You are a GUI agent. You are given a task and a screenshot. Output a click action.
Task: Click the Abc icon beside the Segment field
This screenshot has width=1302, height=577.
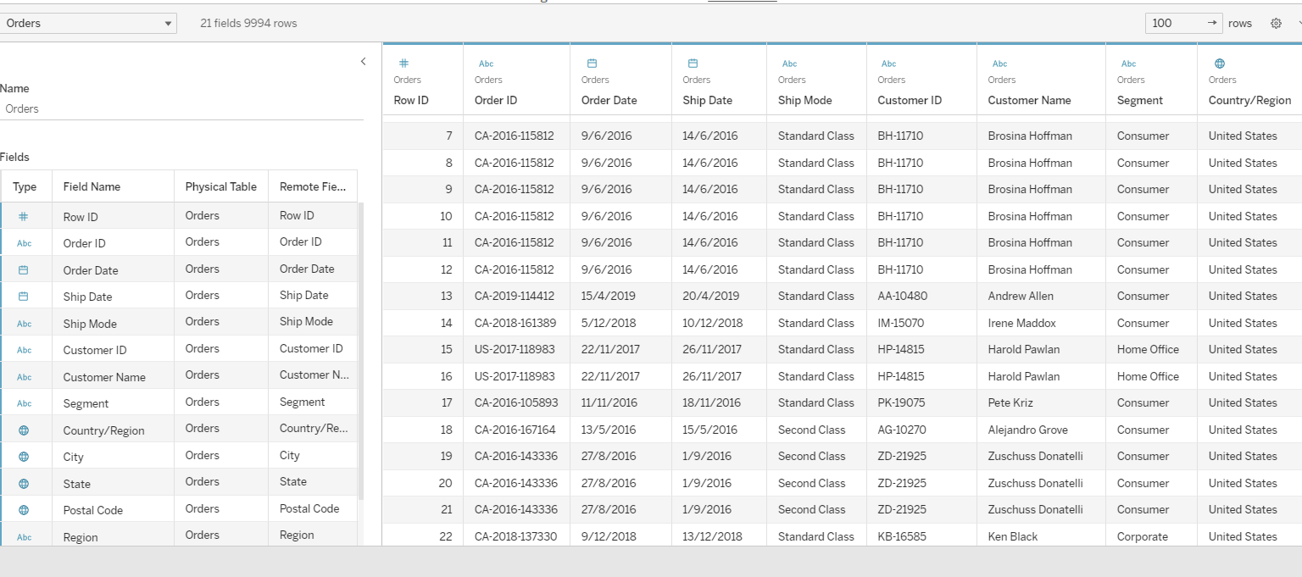click(24, 403)
